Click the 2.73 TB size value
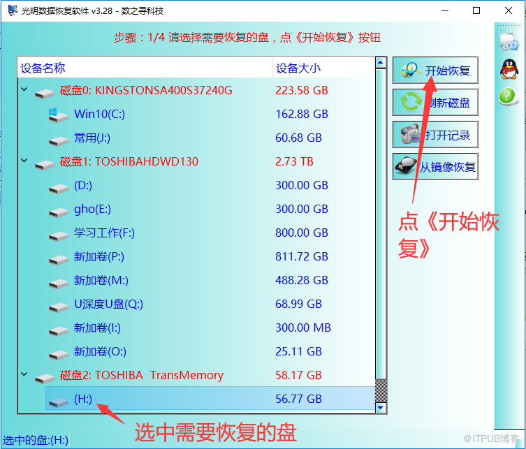The width and height of the screenshot is (526, 449). [x=294, y=161]
